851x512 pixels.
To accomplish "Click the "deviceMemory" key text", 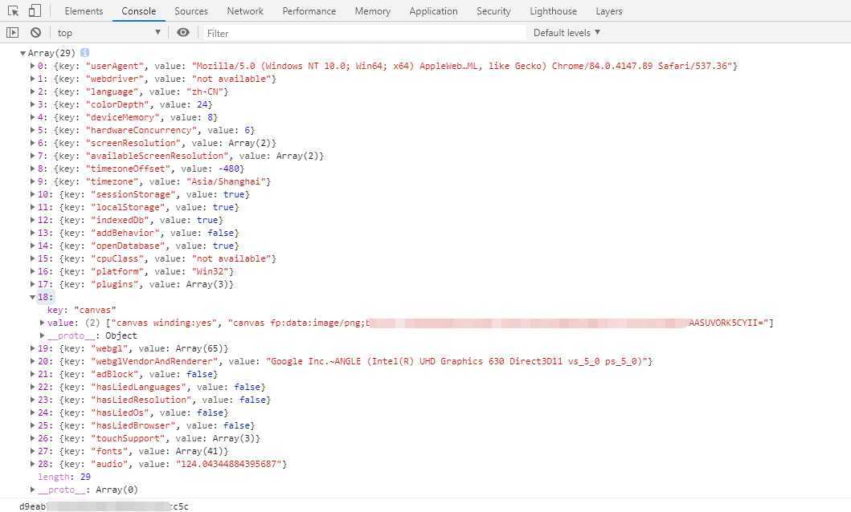I will click(123, 117).
